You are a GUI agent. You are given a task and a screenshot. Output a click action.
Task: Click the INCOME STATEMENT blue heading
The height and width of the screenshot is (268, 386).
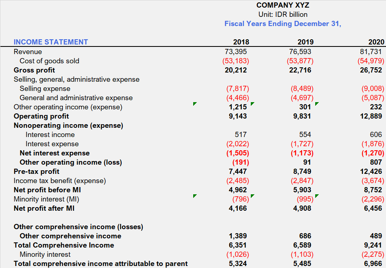pyautogui.click(x=50, y=42)
